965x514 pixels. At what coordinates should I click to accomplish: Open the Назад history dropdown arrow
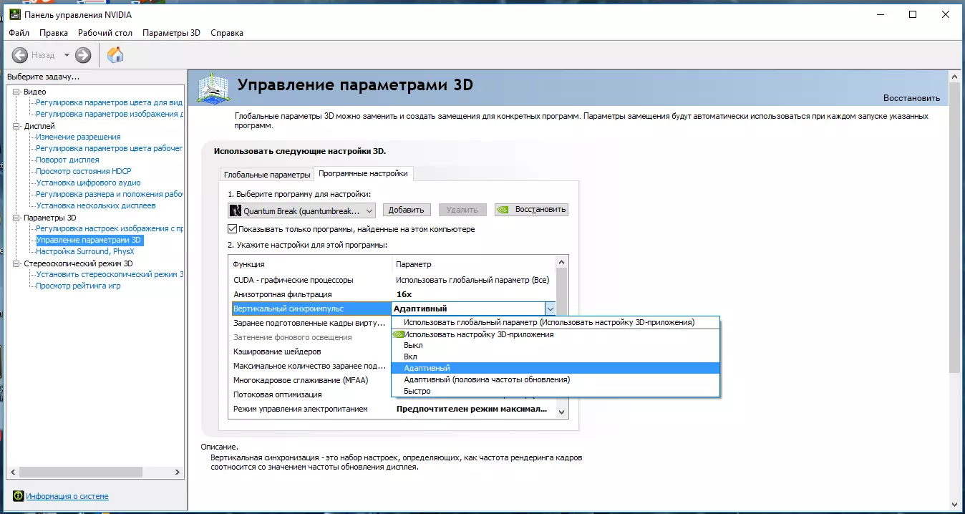click(67, 55)
